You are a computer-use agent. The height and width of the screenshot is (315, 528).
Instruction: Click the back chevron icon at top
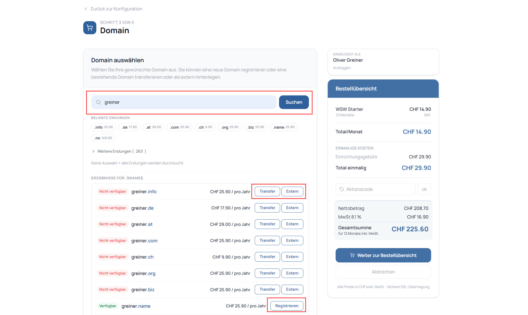pyautogui.click(x=86, y=9)
